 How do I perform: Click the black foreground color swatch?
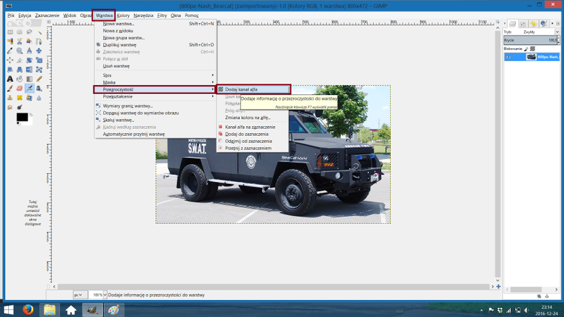click(22, 117)
